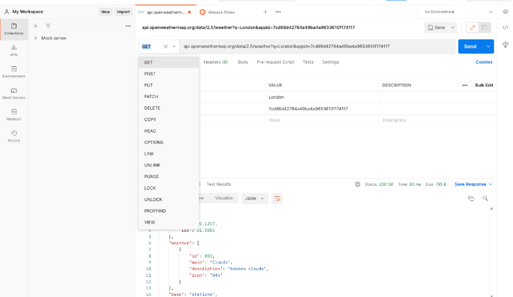This screenshot has width=513, height=297.
Task: Select PUT from the method list
Action: click(168, 85)
